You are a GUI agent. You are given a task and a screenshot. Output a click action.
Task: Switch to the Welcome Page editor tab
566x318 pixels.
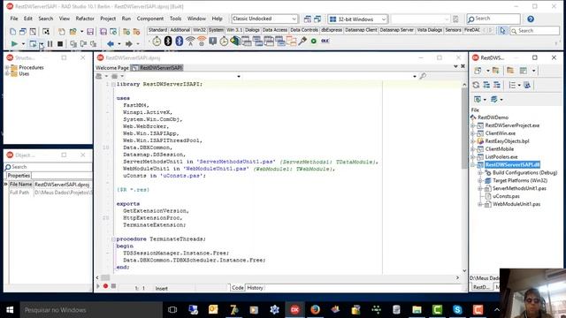112,68
